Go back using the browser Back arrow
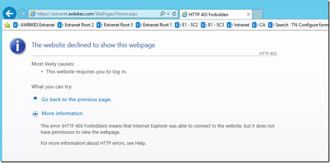 point(9,14)
